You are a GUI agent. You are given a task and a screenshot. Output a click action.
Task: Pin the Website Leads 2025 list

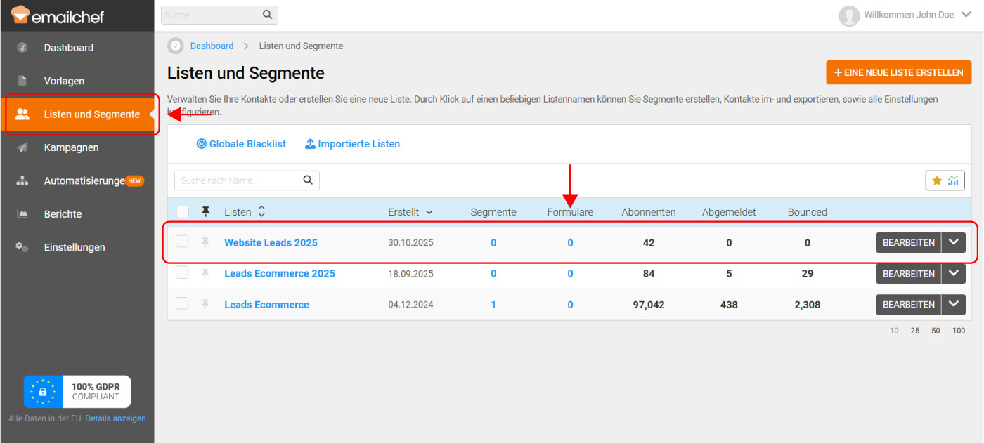(x=205, y=242)
